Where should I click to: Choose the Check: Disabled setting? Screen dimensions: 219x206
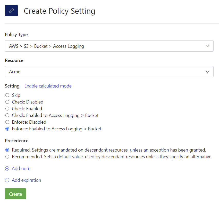coord(7,102)
